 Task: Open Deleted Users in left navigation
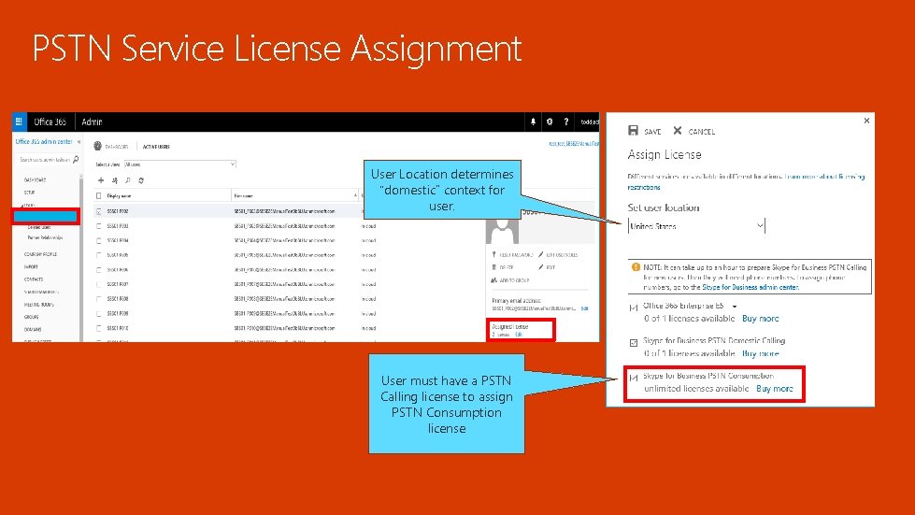[39, 227]
